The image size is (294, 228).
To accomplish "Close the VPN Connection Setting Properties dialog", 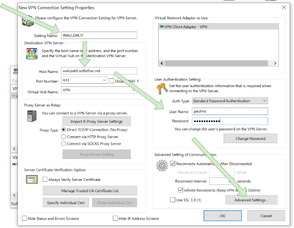I will [284, 7].
